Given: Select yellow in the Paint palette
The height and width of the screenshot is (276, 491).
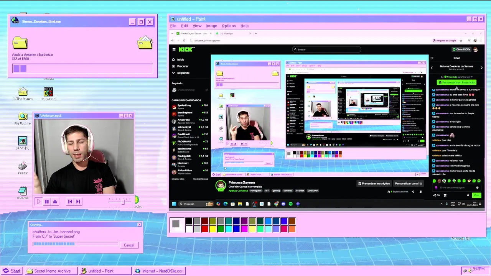Looking at the screenshot, I should click(x=213, y=229).
